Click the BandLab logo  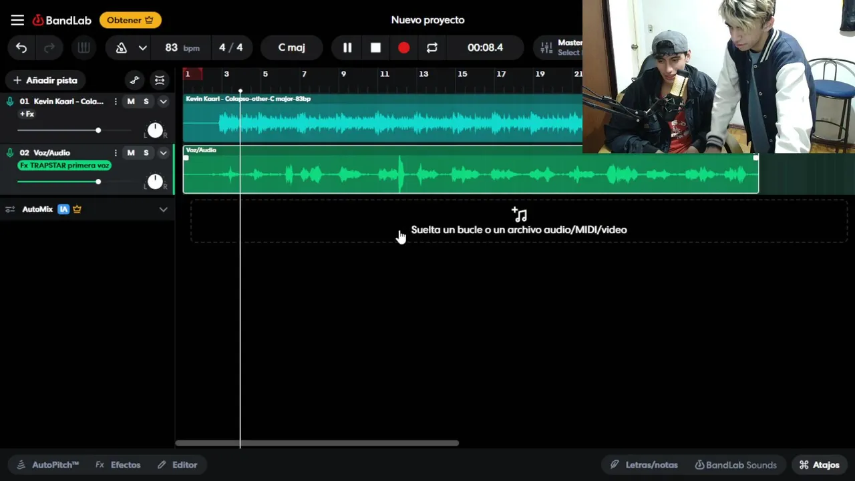click(62, 20)
